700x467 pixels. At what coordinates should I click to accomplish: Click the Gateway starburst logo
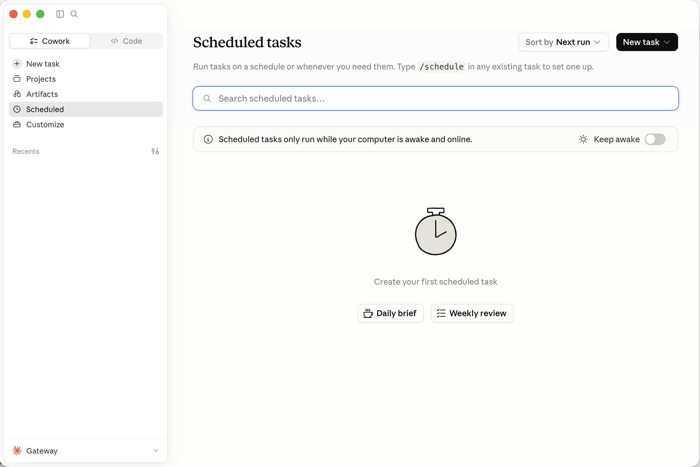pos(17,450)
